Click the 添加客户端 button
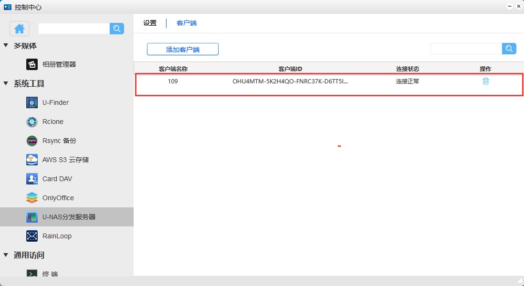Image resolution: width=524 pixels, height=286 pixels. (x=183, y=49)
